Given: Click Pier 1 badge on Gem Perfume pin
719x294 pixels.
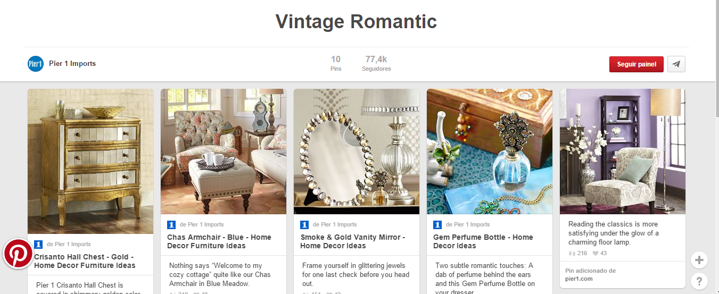Looking at the screenshot, I should point(437,224).
